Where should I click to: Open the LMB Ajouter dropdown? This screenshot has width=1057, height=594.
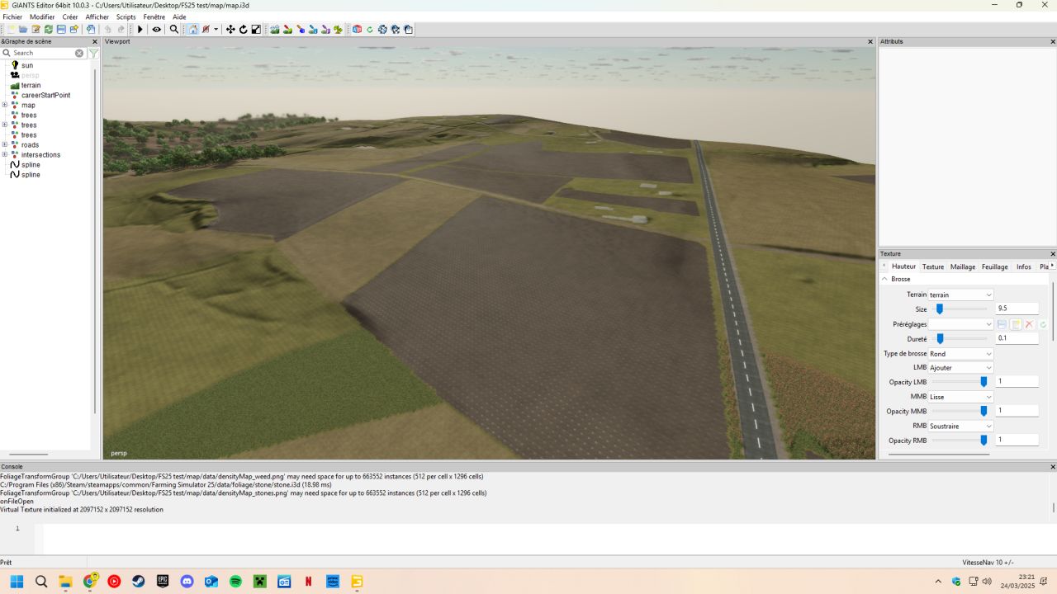(960, 367)
